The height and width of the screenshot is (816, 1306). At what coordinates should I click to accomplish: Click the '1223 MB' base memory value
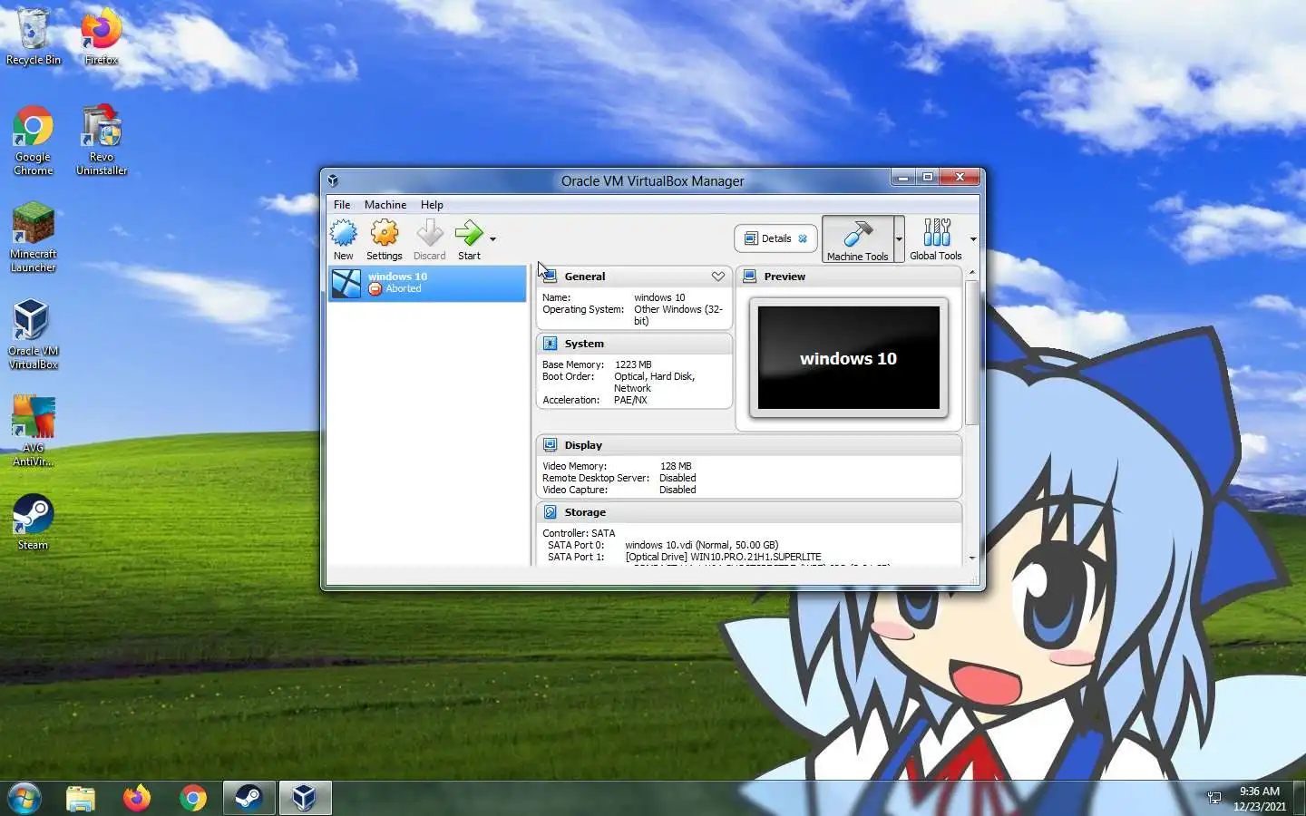tap(633, 364)
